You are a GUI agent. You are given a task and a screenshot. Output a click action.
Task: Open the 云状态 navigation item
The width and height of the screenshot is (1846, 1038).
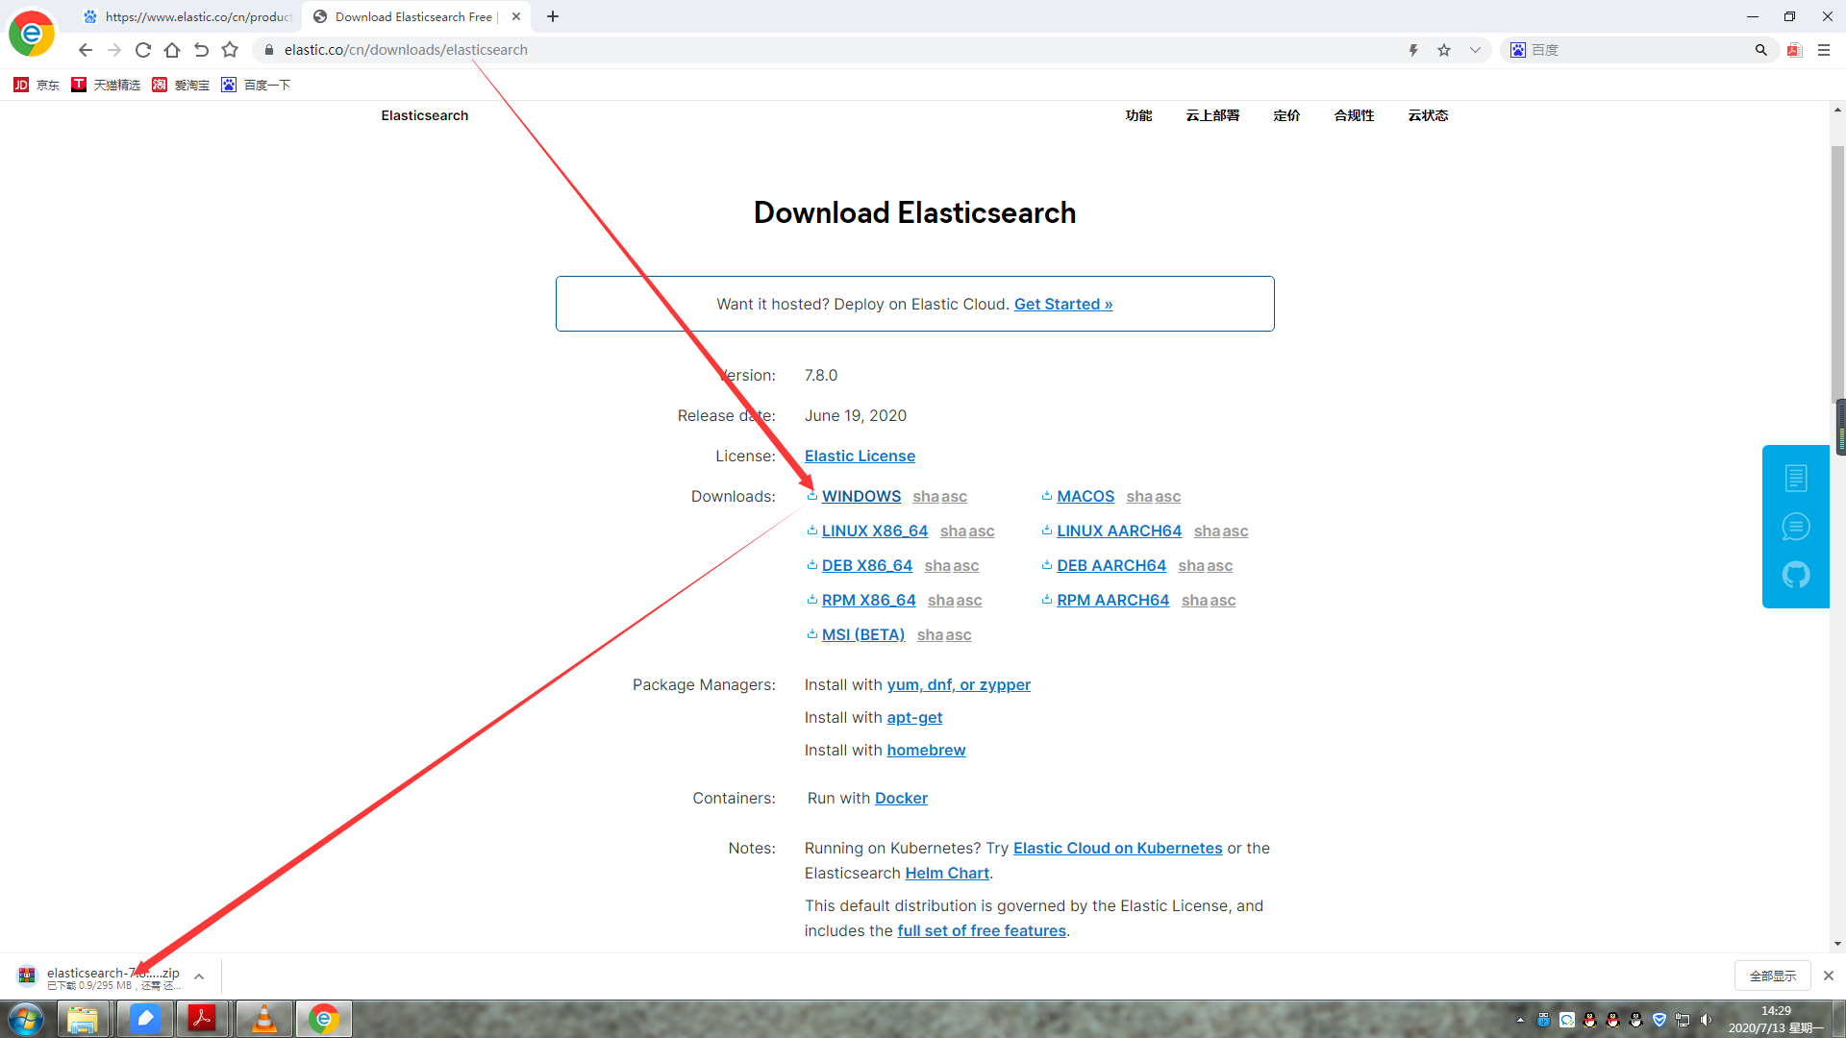[1428, 115]
